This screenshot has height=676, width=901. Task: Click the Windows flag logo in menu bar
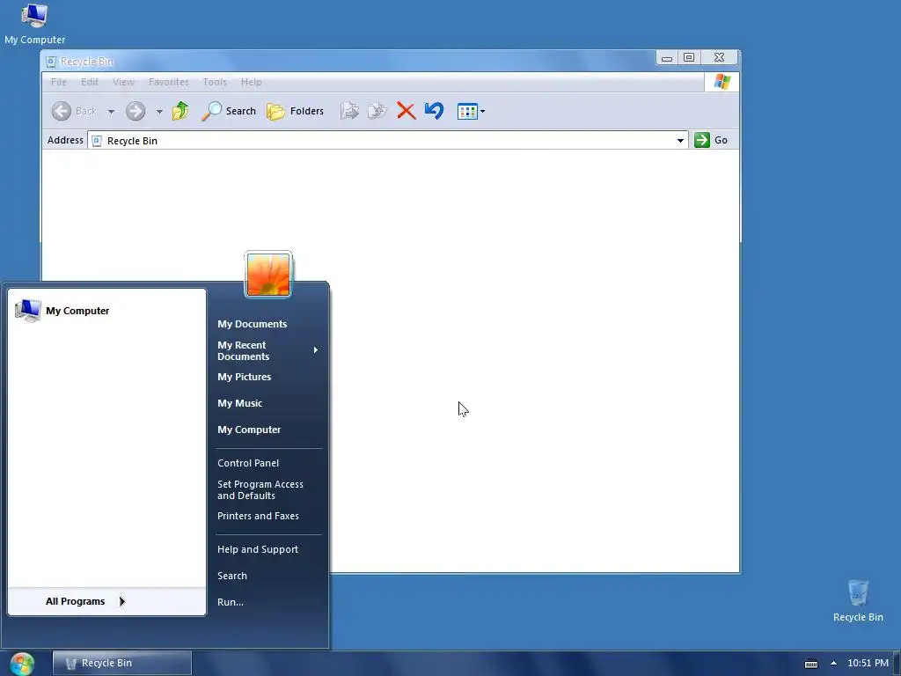(x=722, y=82)
